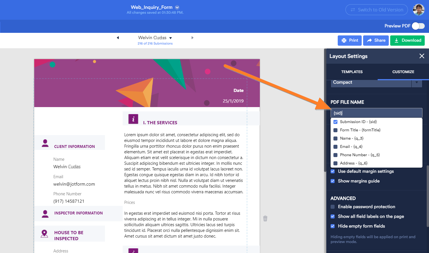Click the previous submission arrow
Screen dimensions: 429x253
118,38
